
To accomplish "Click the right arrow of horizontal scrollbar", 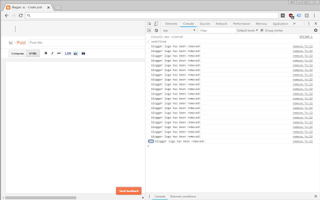I will point(142,197).
